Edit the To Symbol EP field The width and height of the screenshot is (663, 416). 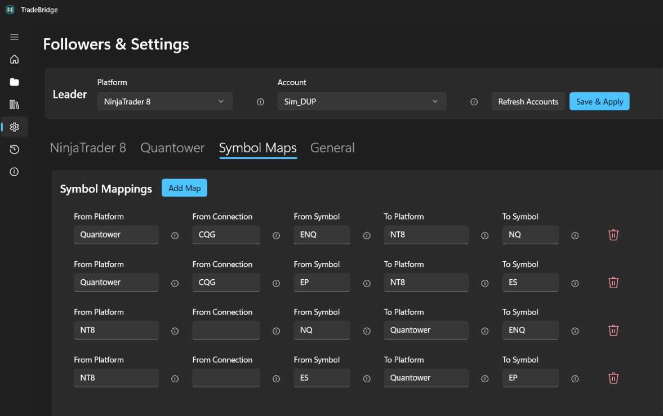pos(530,378)
